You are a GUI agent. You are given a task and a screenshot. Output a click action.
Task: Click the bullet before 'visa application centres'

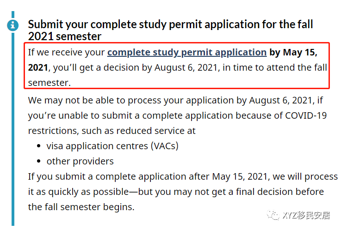[39, 146]
